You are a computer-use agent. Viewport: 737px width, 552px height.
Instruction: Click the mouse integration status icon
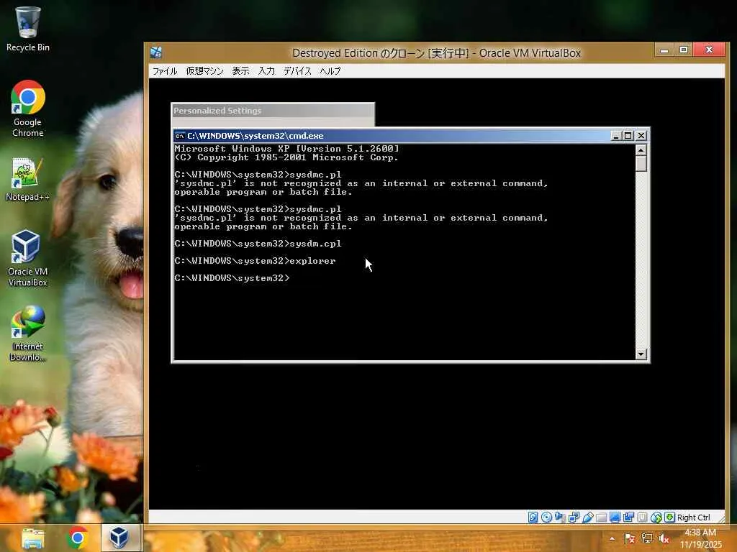[x=656, y=517]
